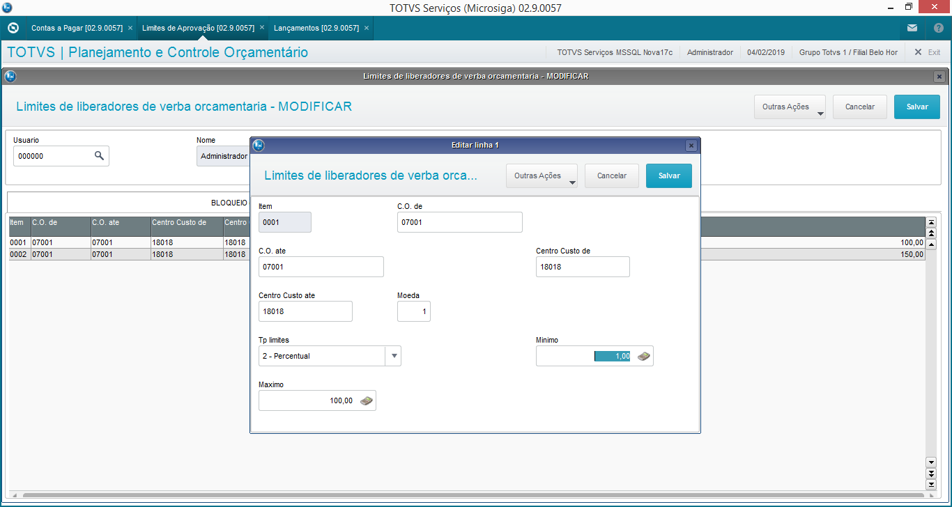Screen dimensions: 952x507
Task: Open the mail envelope icon
Action: click(912, 29)
